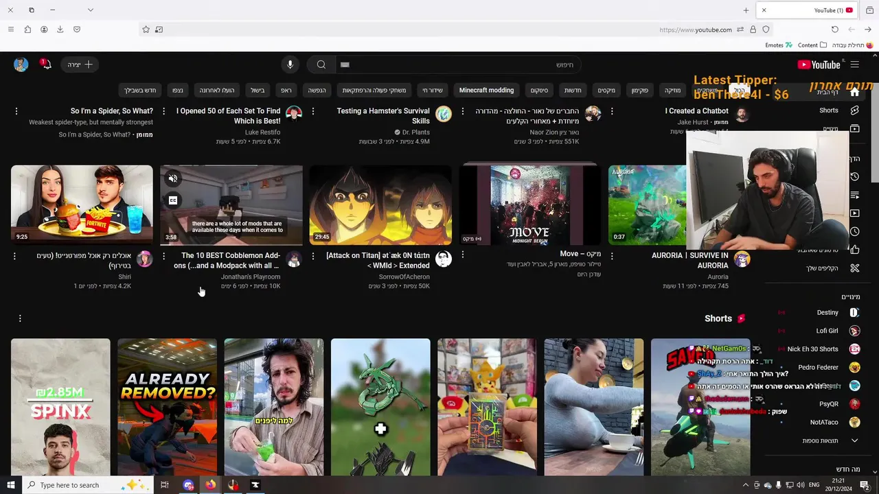
Task: Open site permissions icon in address bar
Action: [x=740, y=30]
